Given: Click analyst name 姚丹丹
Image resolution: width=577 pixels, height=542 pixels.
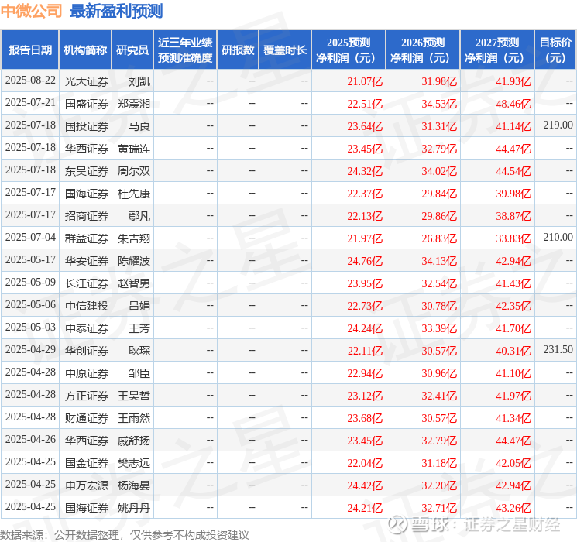Looking at the screenshot, I should [x=134, y=508].
